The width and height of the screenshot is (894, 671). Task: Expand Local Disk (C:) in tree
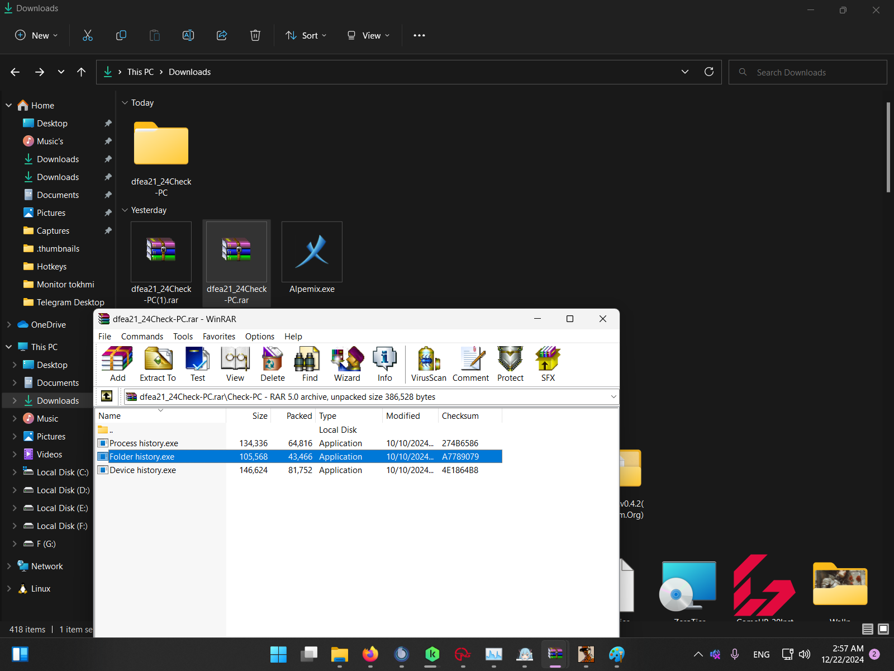tap(15, 472)
